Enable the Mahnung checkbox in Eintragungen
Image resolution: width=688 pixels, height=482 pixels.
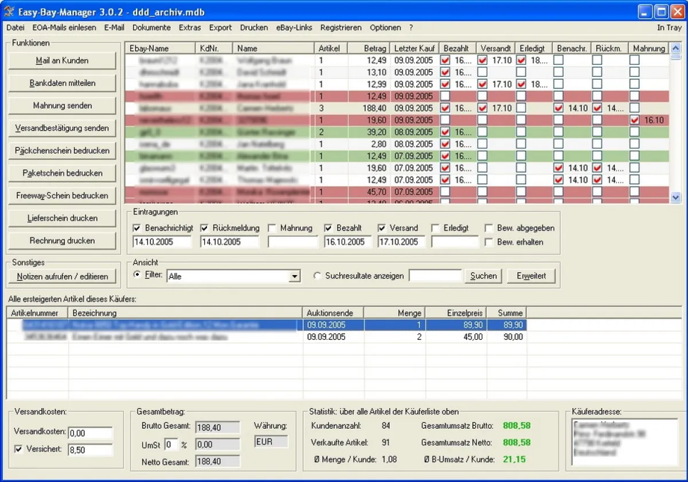pyautogui.click(x=272, y=228)
